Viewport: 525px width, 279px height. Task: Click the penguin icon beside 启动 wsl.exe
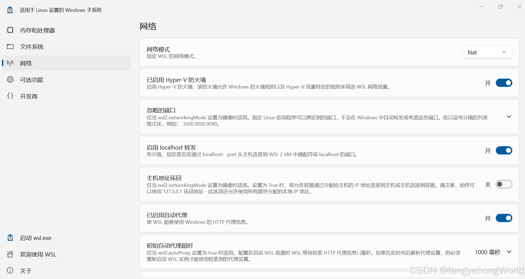(10, 238)
